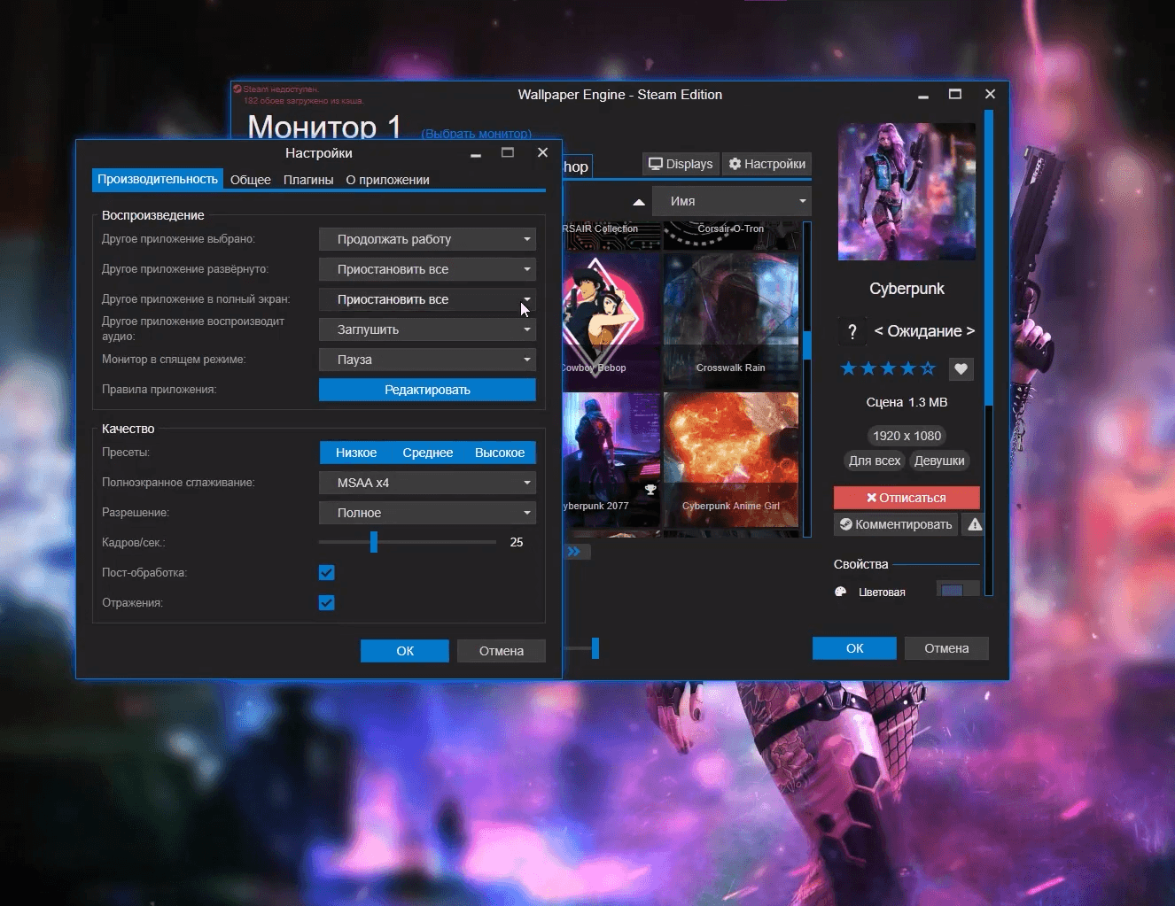
Task: Open Полноэкранное сглаживание MSAA x4 dropdown
Action: tap(427, 483)
